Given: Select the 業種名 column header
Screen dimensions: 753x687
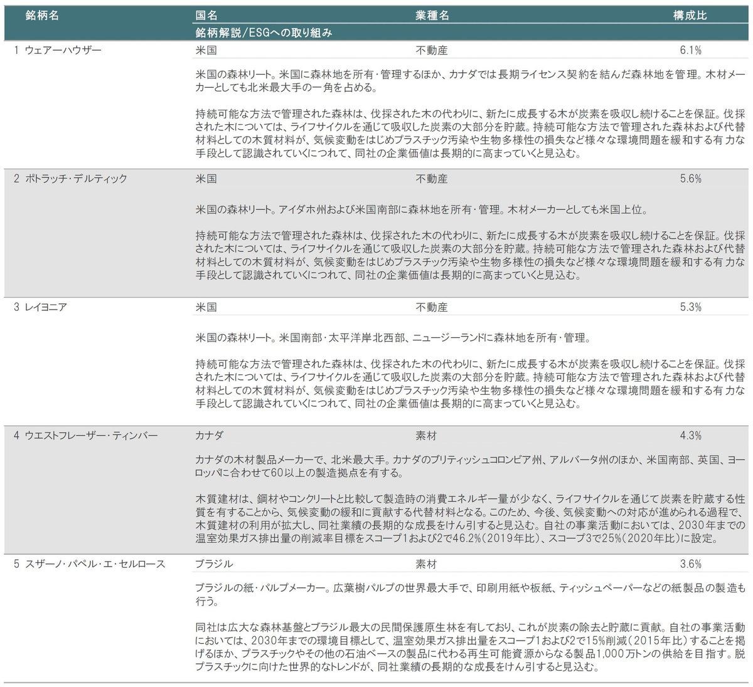Looking at the screenshot, I should coord(432,16).
